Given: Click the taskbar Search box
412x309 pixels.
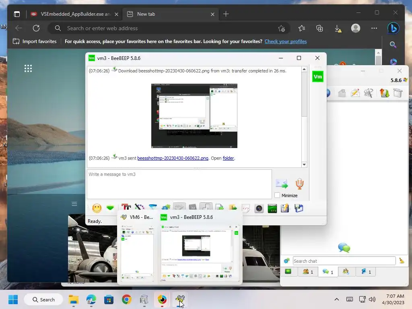Looking at the screenshot, I should coord(43,299).
